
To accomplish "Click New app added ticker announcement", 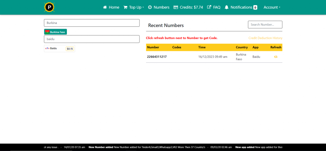I will coord(259,147).
